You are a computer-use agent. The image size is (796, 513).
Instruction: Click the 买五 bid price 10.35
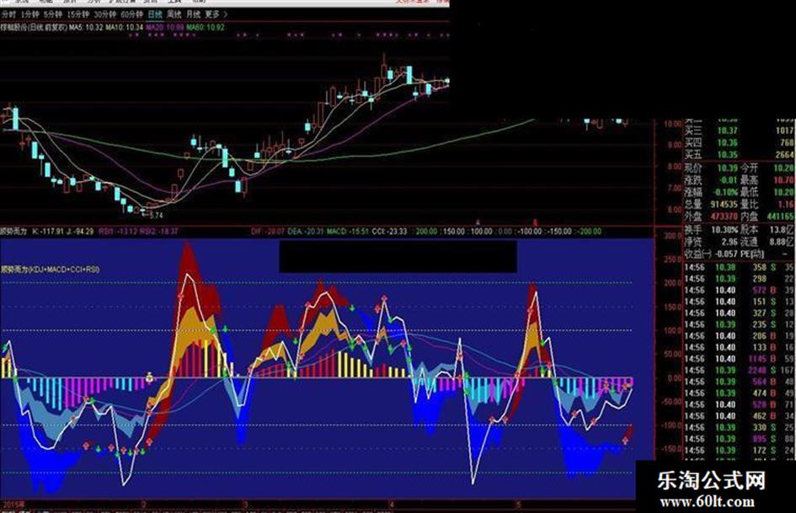[728, 156]
